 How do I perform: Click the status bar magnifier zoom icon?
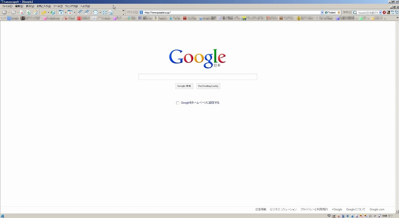click(x=380, y=216)
